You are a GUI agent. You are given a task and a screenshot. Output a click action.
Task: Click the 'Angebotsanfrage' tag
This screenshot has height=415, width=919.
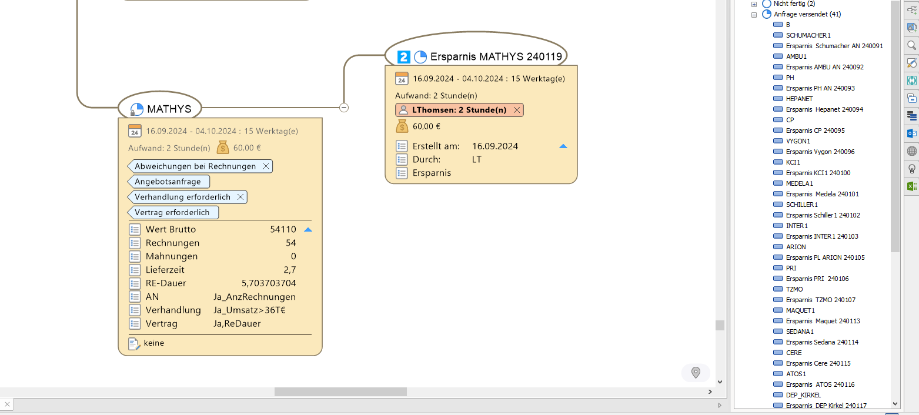point(168,182)
